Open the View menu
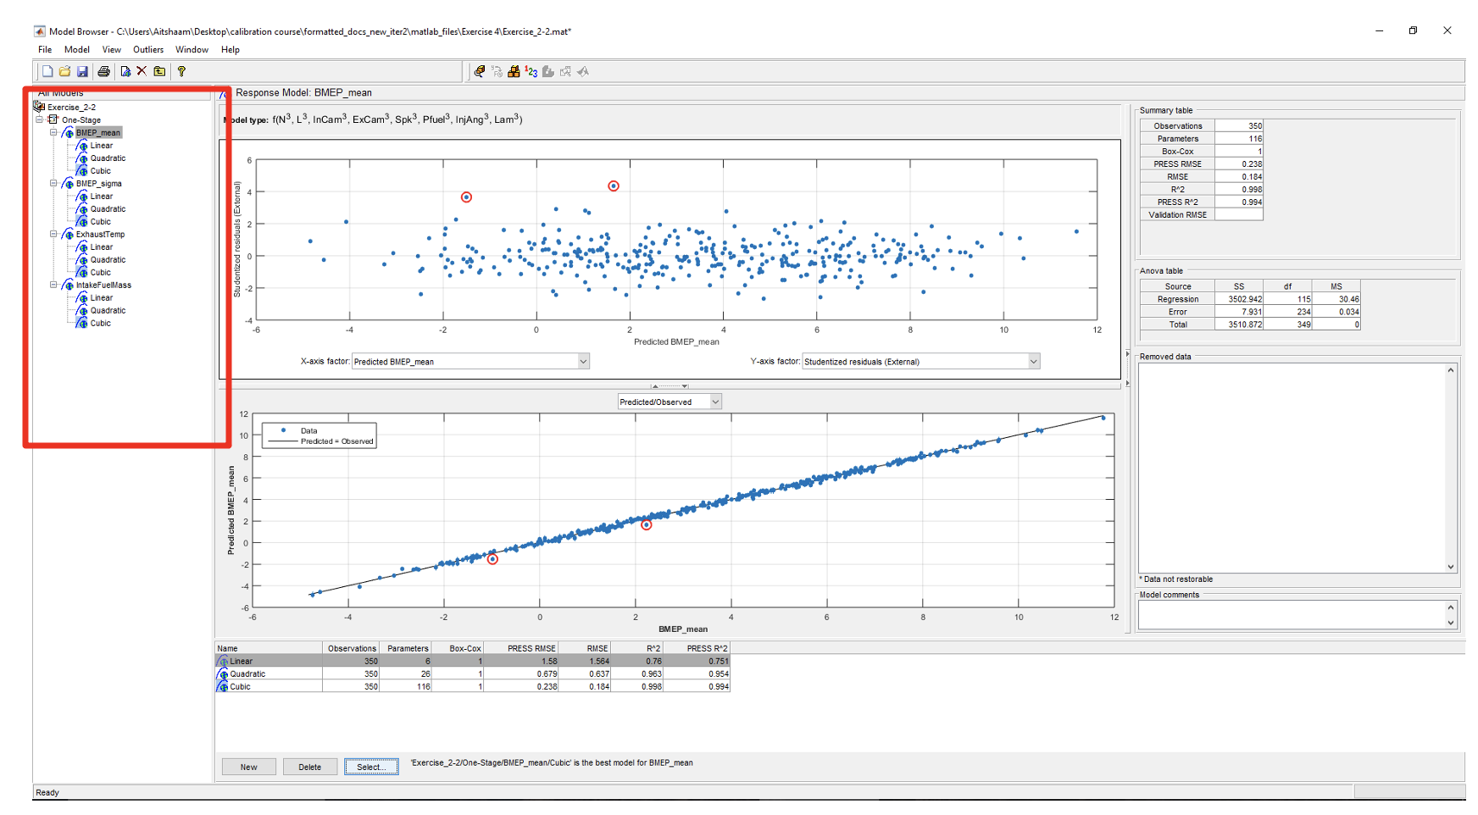 point(112,50)
